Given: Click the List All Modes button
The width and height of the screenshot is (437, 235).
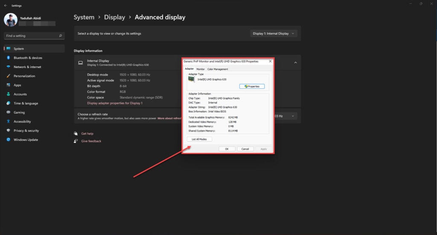Looking at the screenshot, I should pos(199,139).
